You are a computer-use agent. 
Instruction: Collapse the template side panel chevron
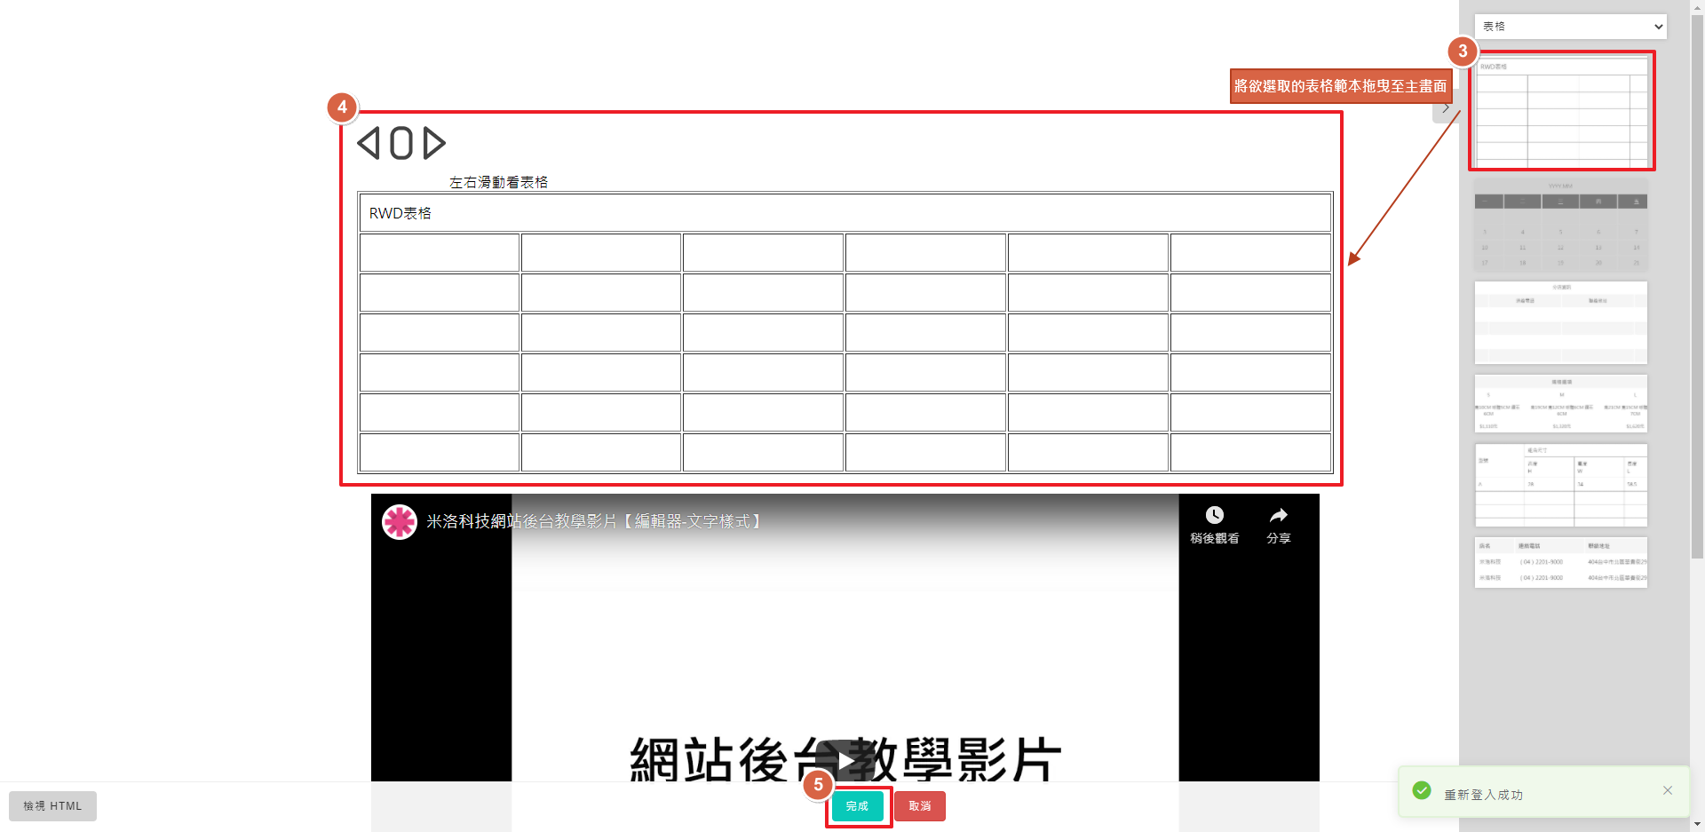tap(1446, 108)
